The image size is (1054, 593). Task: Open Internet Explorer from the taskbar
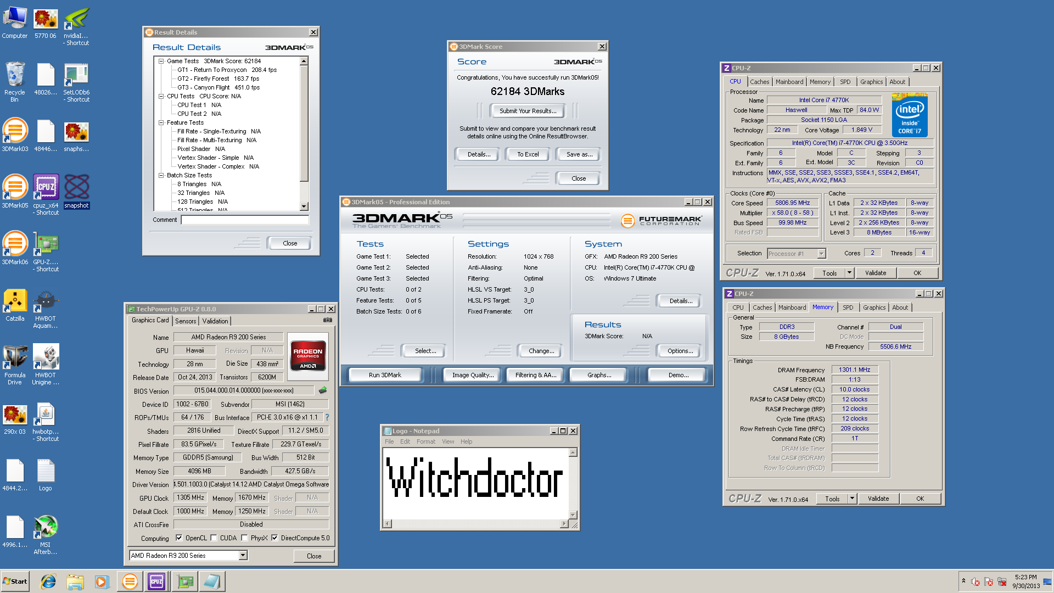point(48,581)
